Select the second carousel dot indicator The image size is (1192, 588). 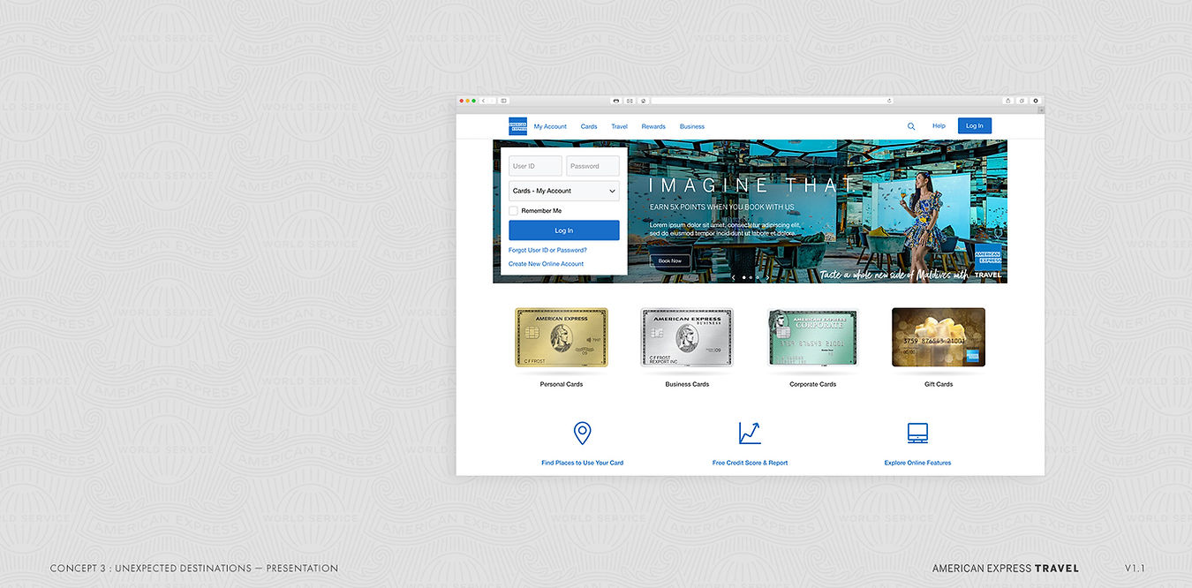[x=751, y=277]
